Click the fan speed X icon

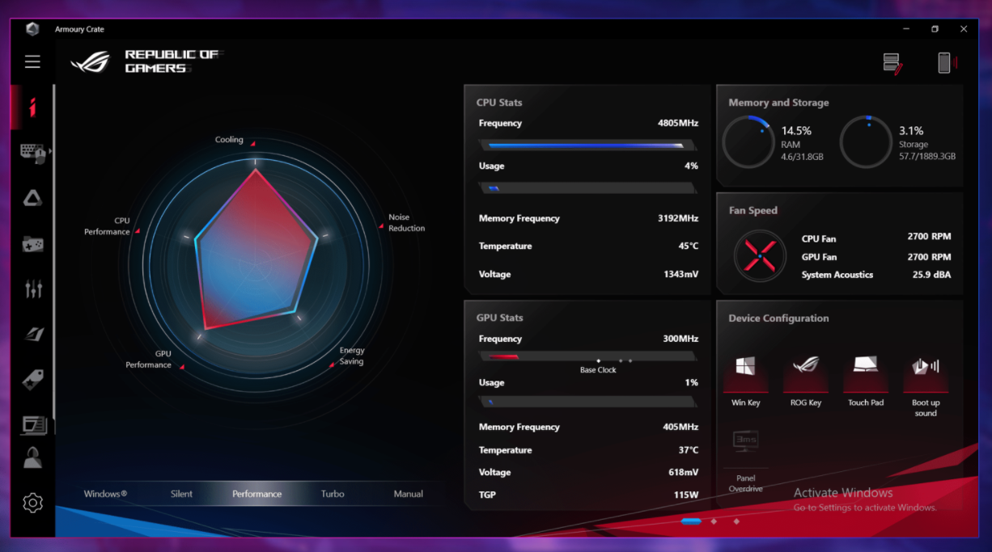(x=760, y=256)
